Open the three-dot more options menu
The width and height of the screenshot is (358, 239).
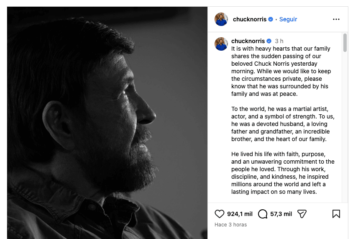336,19
